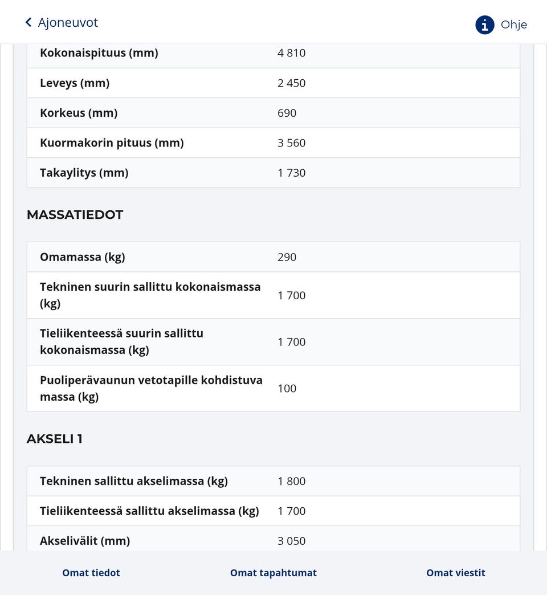Go back to Ajoneuvot
547x595 pixels.
(x=67, y=22)
